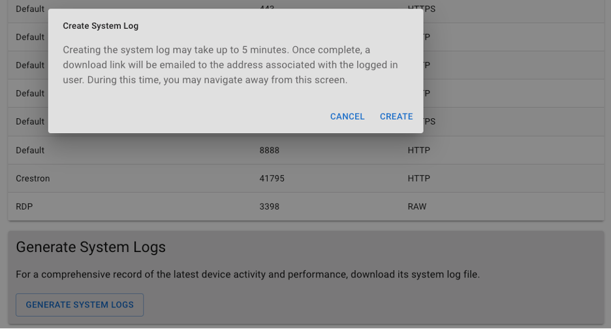Click port number 41795 in the table
Viewport: 611px width, 329px height.
coord(272,178)
